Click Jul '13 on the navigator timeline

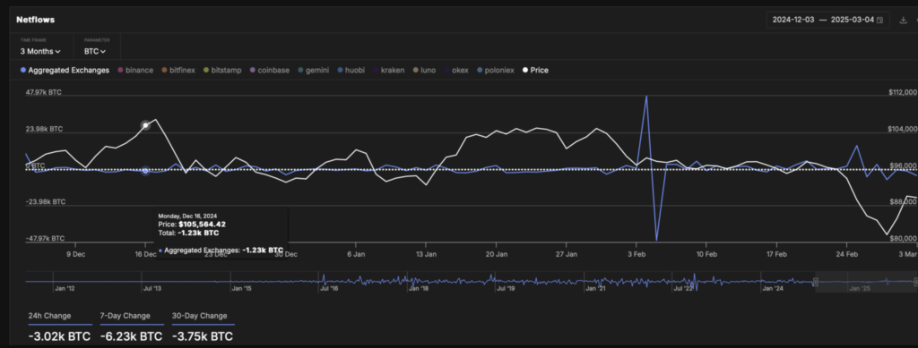pyautogui.click(x=152, y=288)
